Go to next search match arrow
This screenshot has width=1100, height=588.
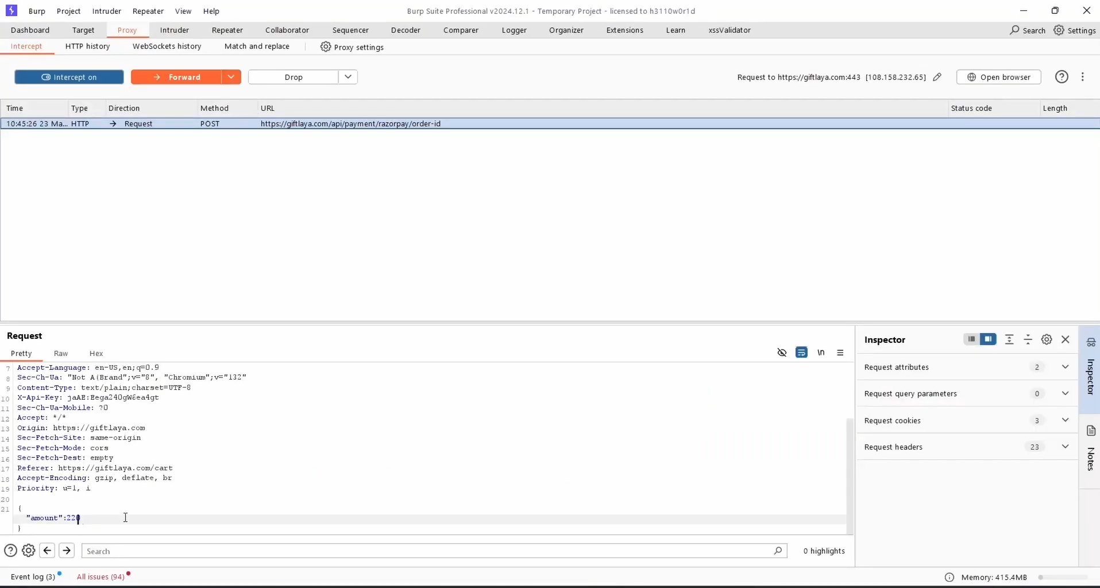67,551
